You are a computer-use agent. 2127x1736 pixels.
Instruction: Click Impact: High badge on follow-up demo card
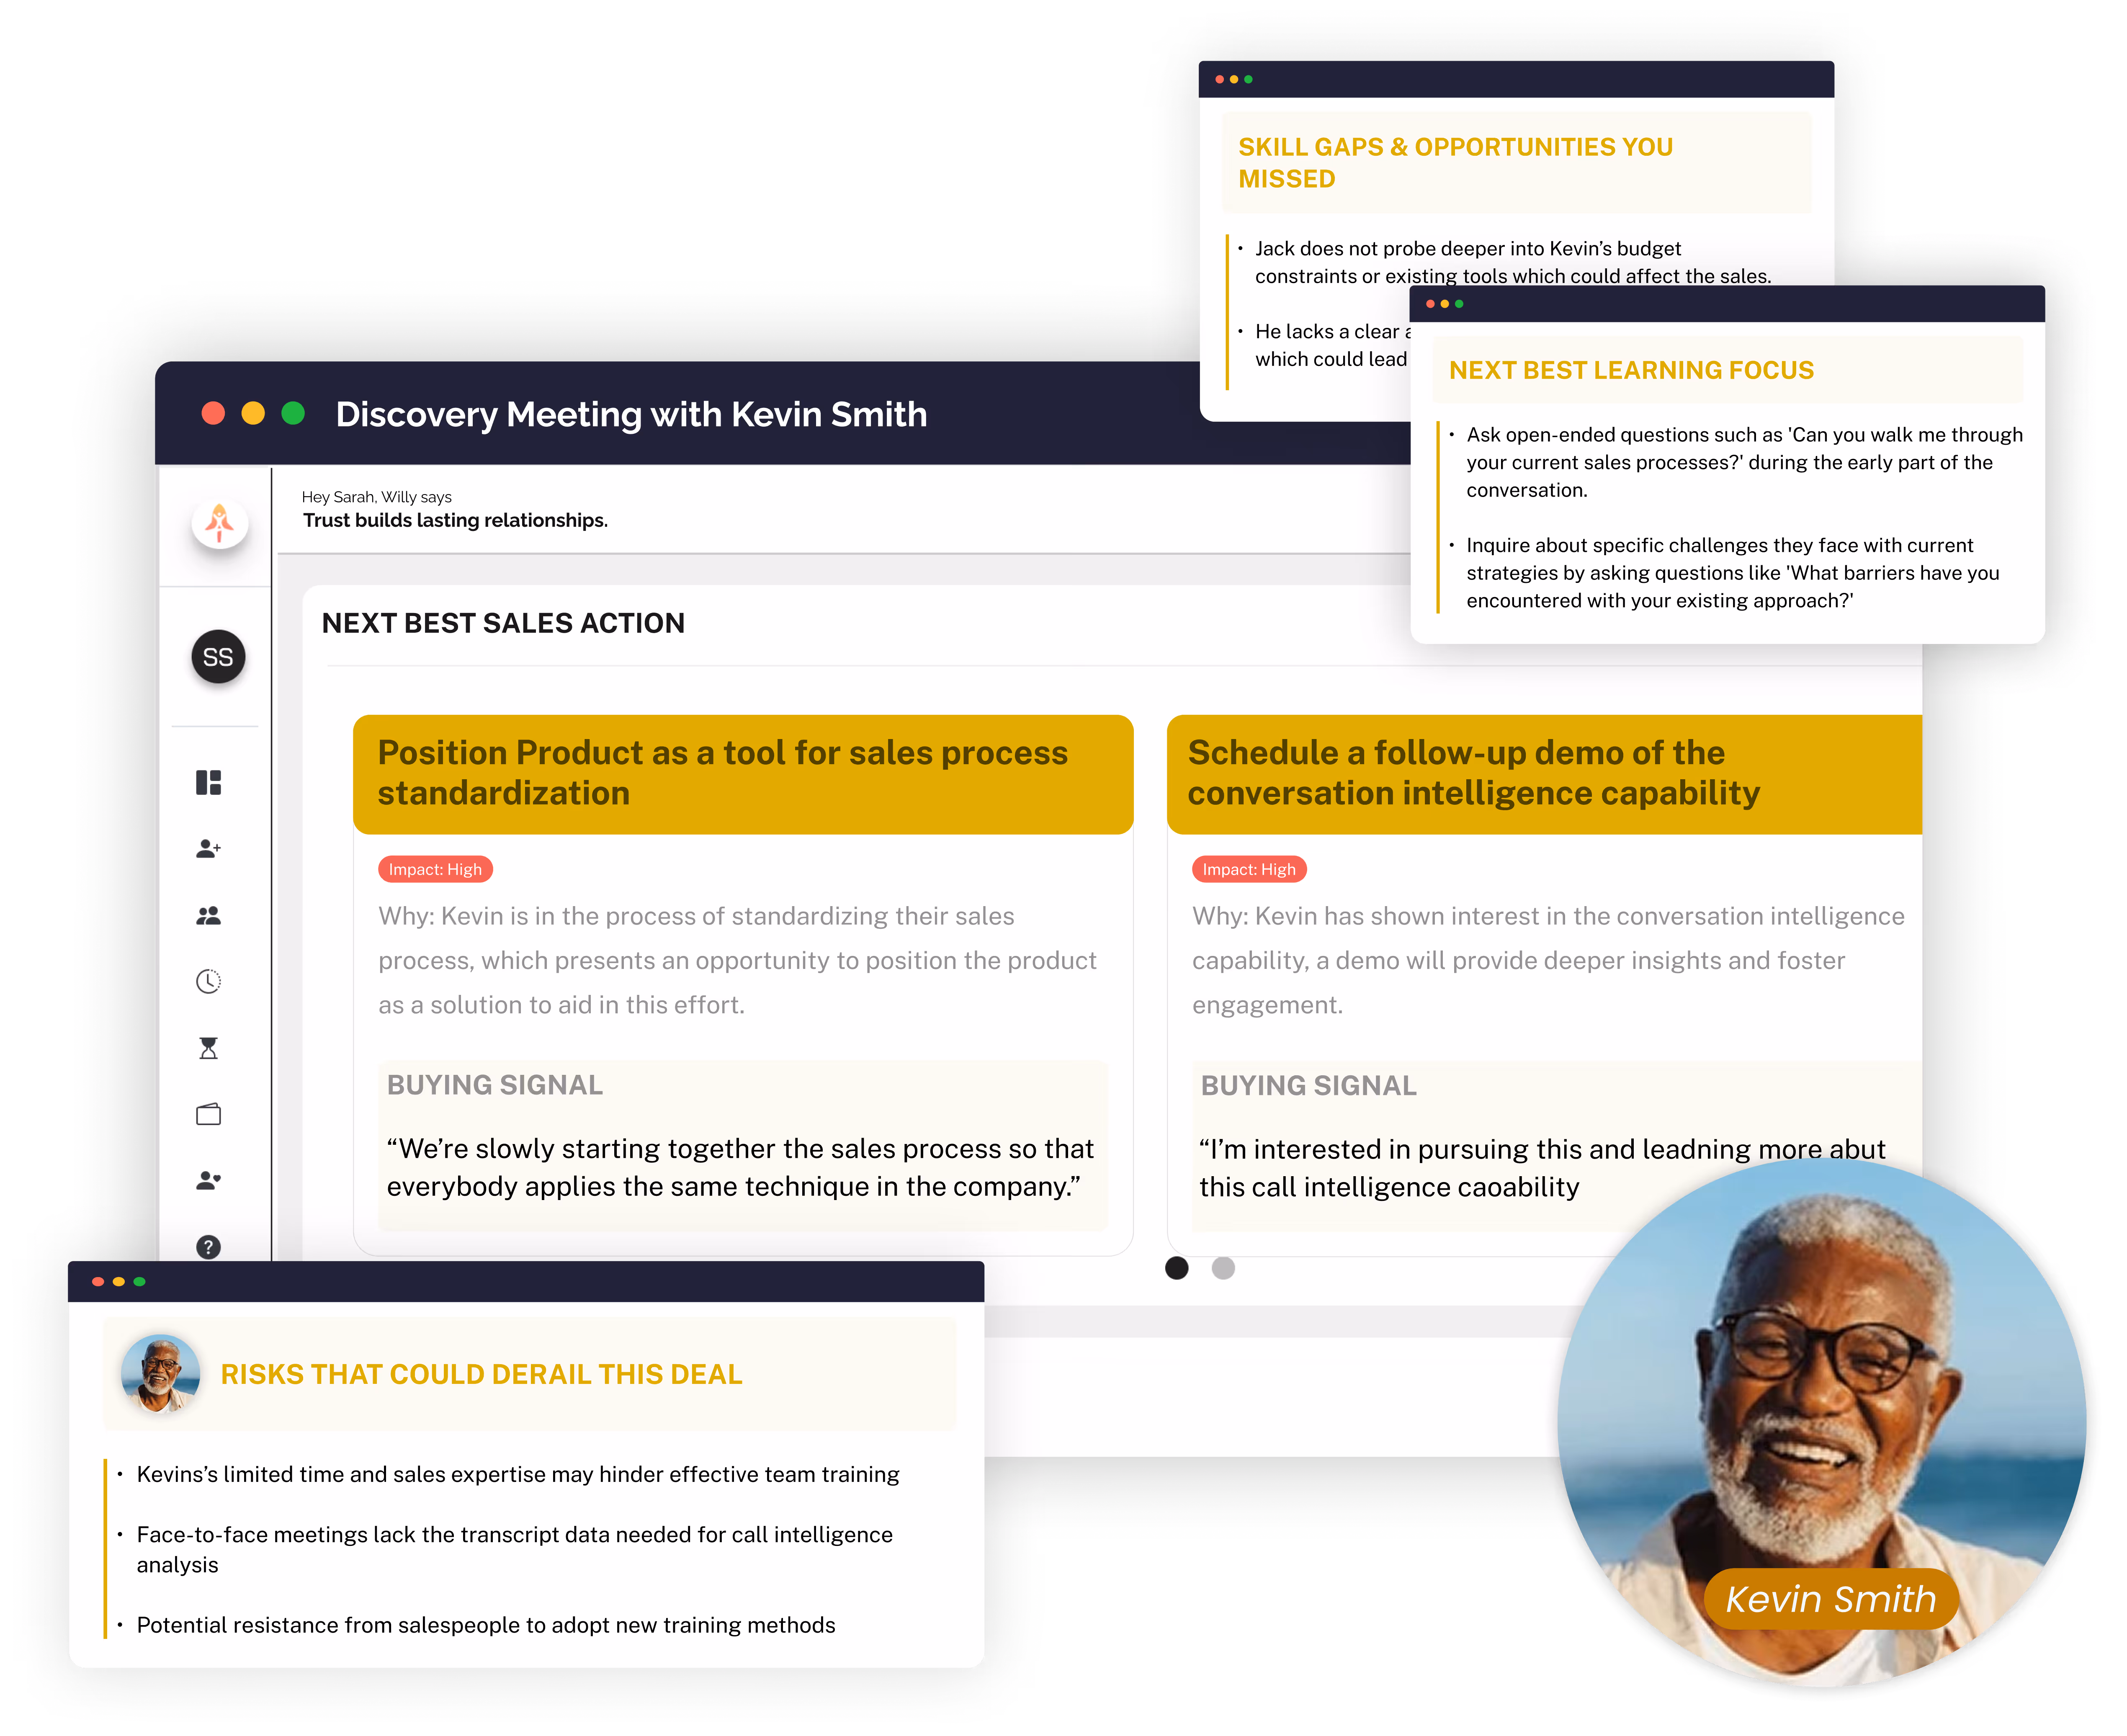coord(1249,869)
